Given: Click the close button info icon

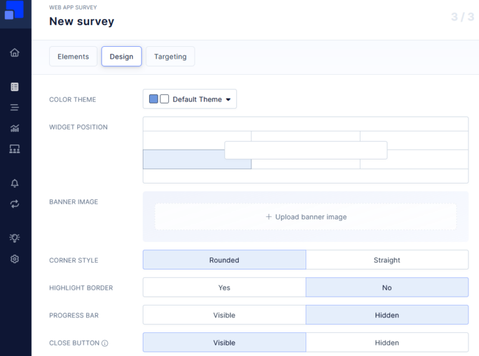Looking at the screenshot, I should pos(105,343).
